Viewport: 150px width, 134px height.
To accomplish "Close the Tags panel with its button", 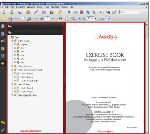I will coord(62,26).
